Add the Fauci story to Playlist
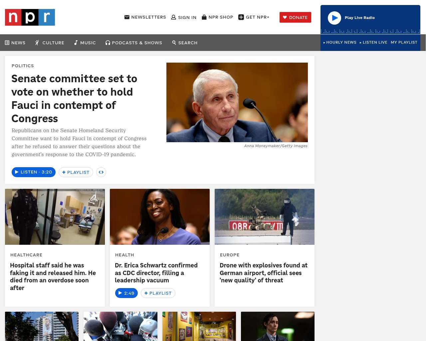Viewport: 426px width, 341px height. [76, 172]
